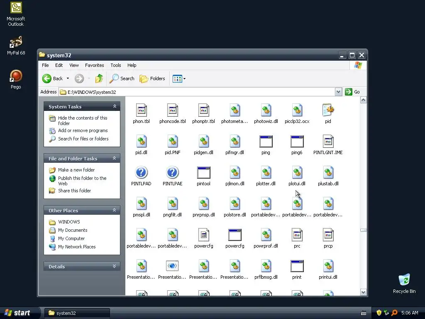Open the View menu

point(74,65)
